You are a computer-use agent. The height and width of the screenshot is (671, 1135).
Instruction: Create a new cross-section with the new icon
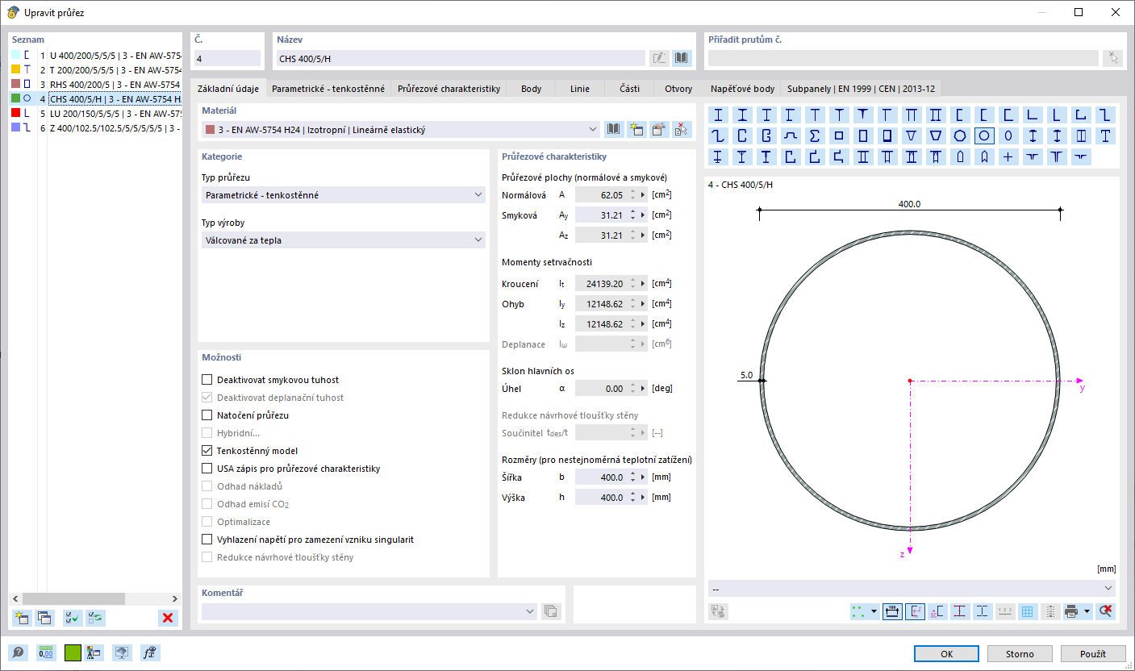tap(20, 618)
